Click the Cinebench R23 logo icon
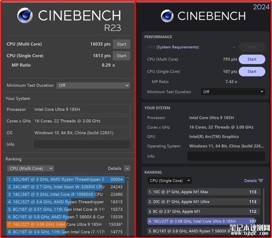 25,15
